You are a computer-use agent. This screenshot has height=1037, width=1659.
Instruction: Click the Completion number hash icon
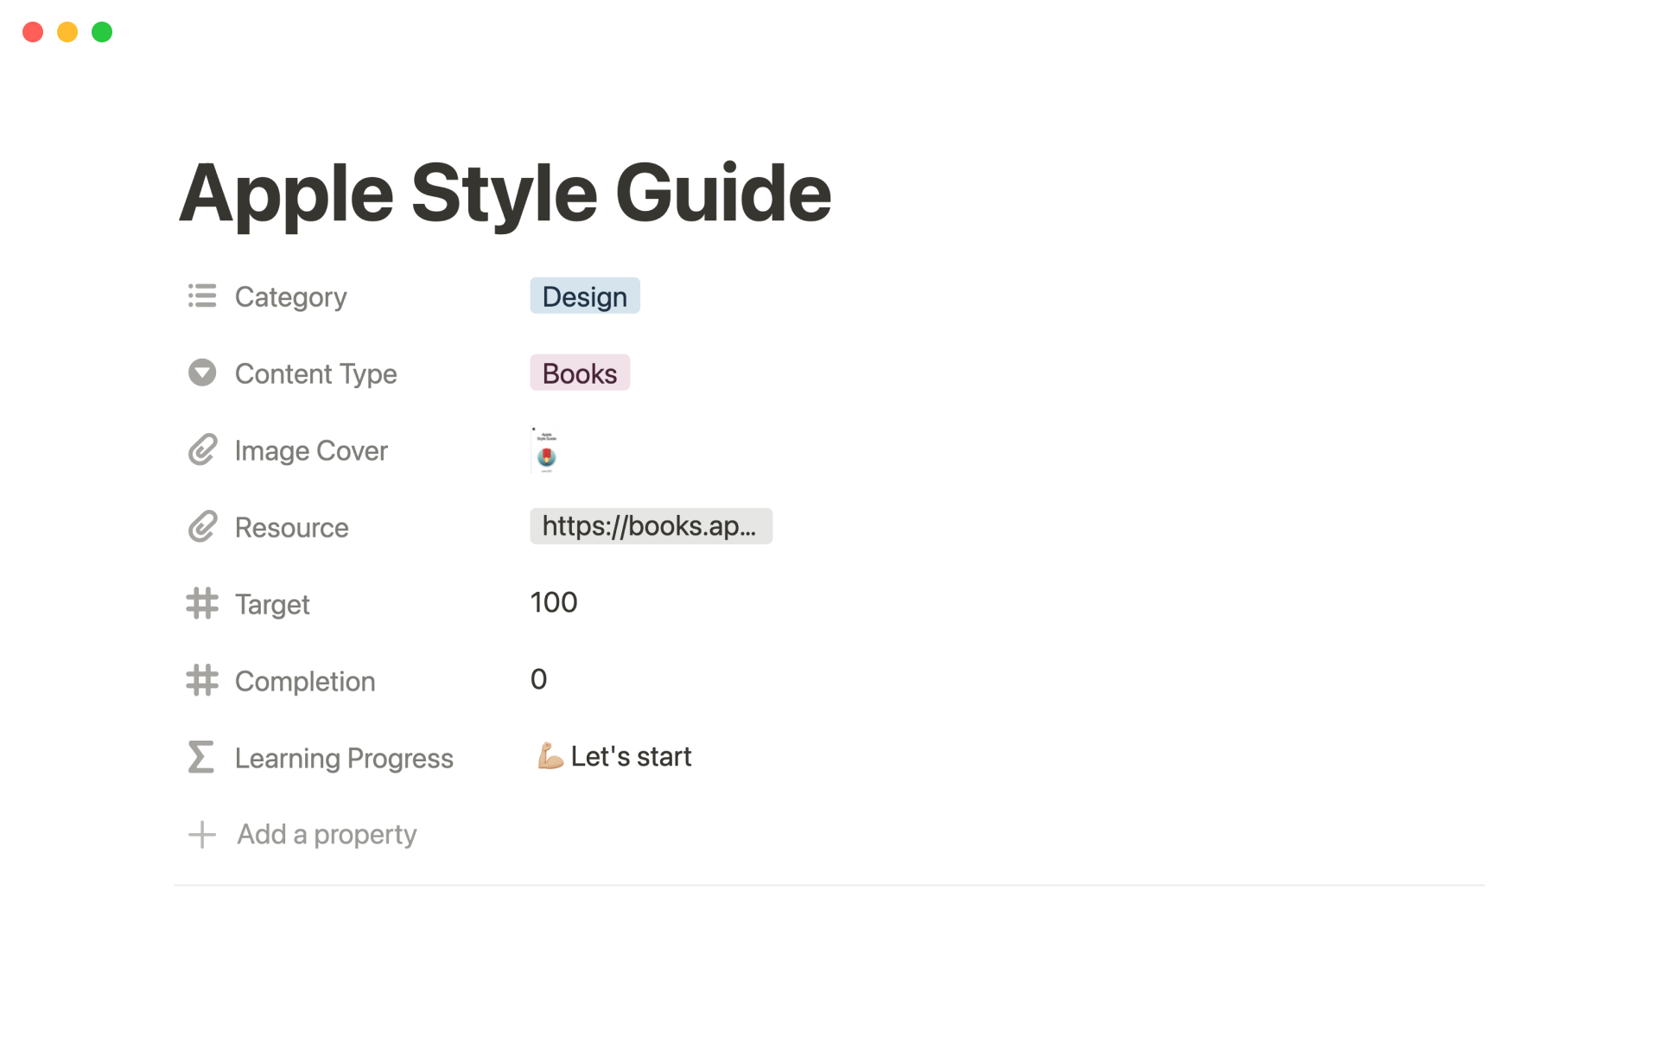(x=202, y=681)
